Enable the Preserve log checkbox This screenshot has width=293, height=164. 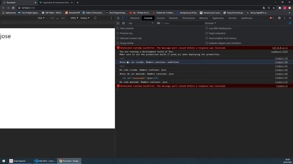click(x=118, y=33)
